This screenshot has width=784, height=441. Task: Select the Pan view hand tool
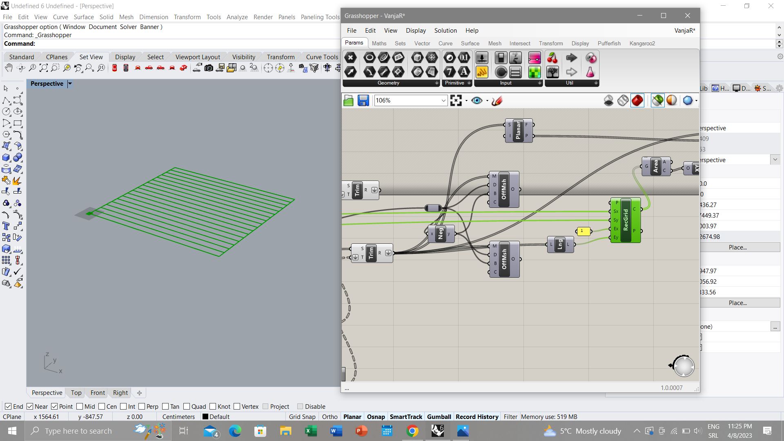tap(9, 68)
